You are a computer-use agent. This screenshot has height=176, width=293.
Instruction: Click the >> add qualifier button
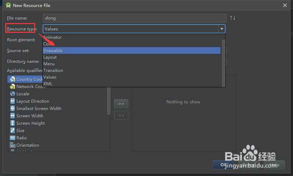tap(121, 104)
